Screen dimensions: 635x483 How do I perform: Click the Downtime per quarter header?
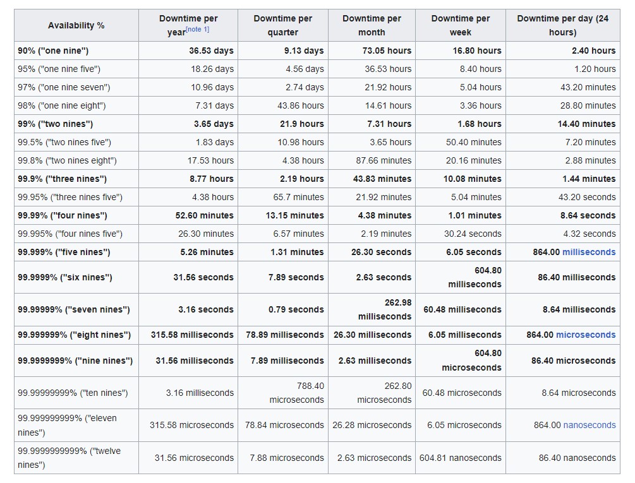282,25
